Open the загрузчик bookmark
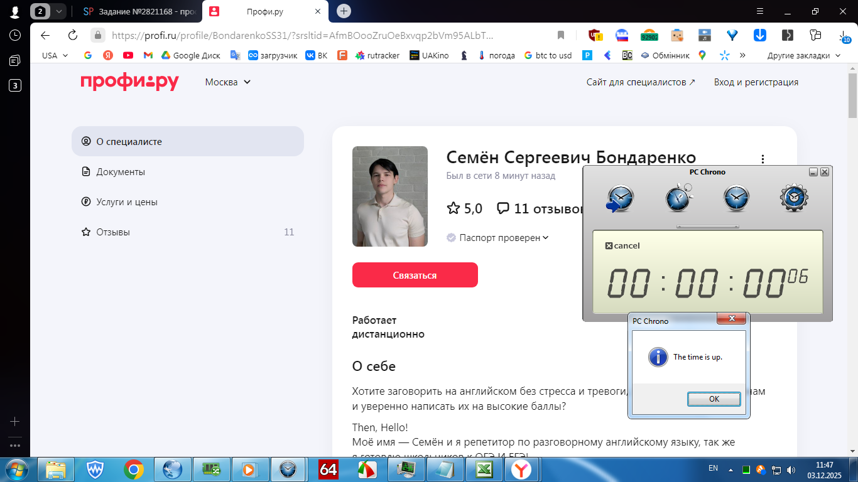Image resolution: width=858 pixels, height=482 pixels. click(273, 55)
